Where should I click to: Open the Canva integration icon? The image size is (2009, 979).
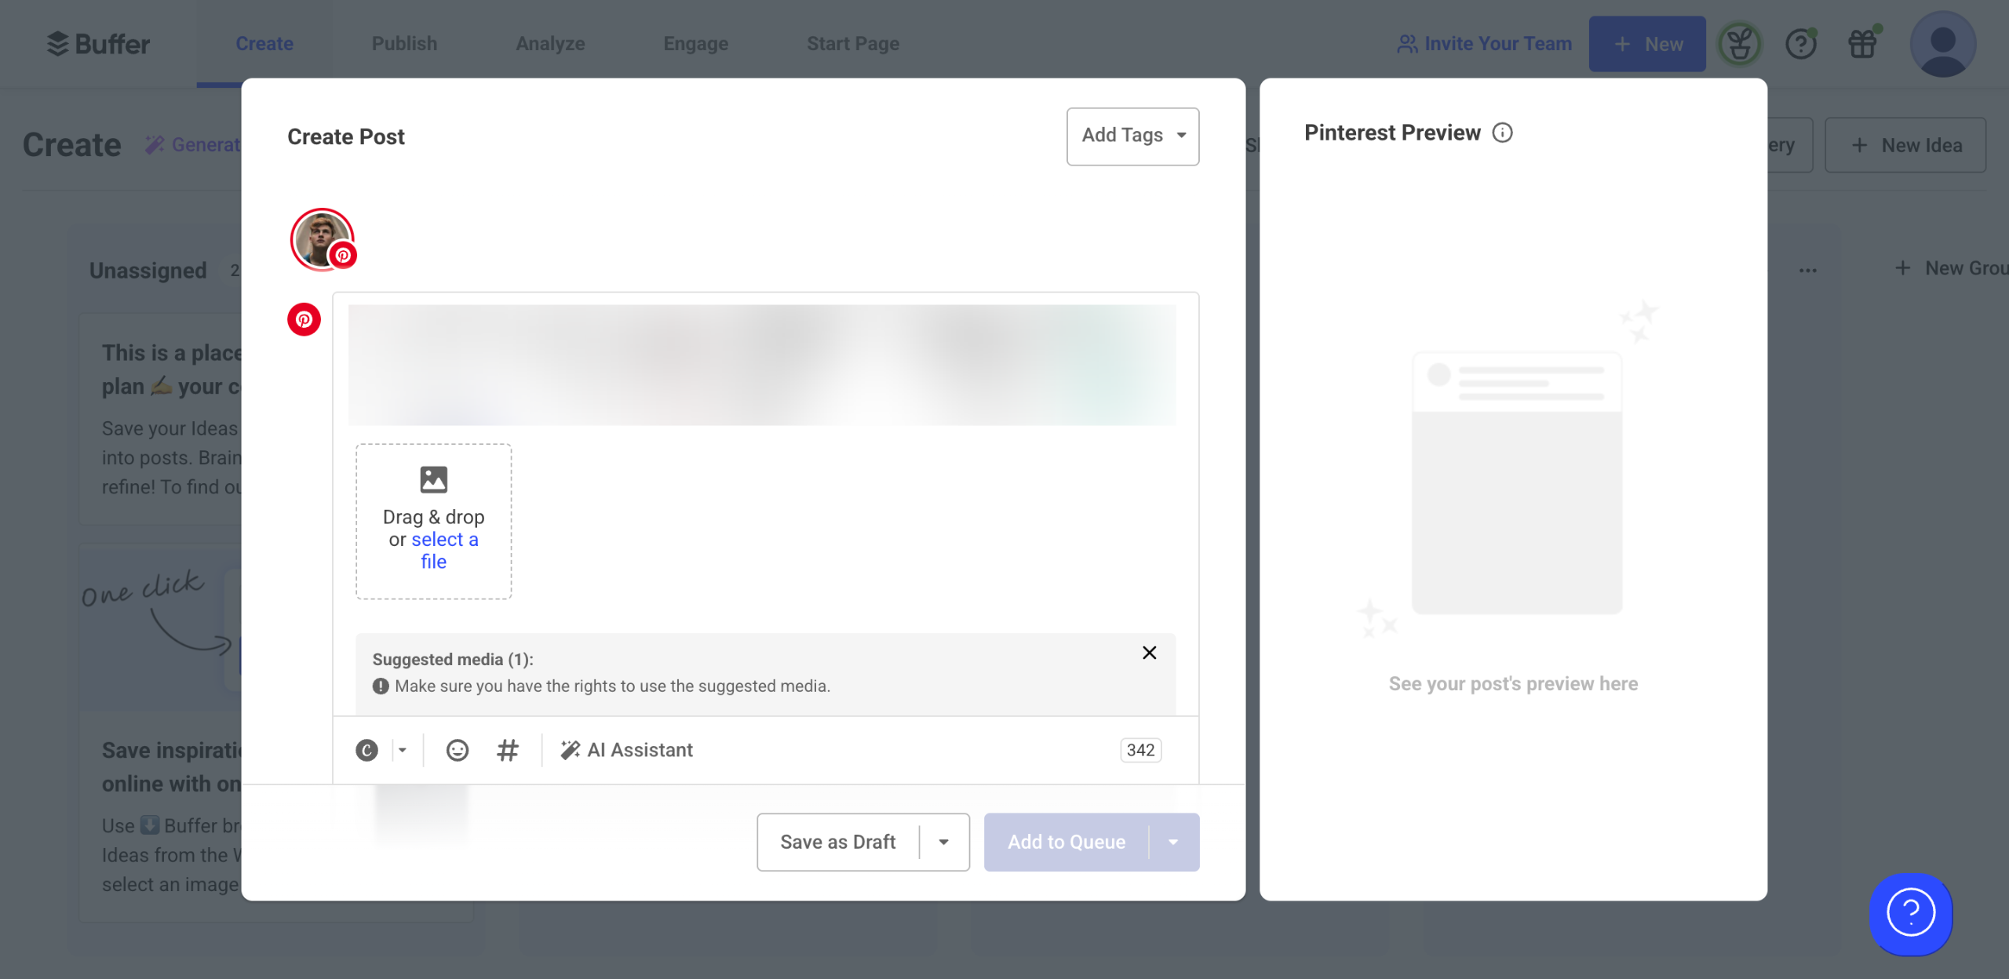click(366, 751)
